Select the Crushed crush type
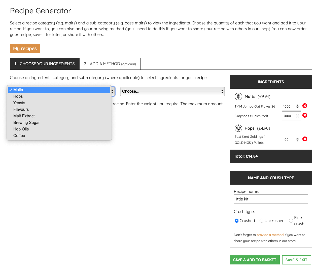 point(236,221)
